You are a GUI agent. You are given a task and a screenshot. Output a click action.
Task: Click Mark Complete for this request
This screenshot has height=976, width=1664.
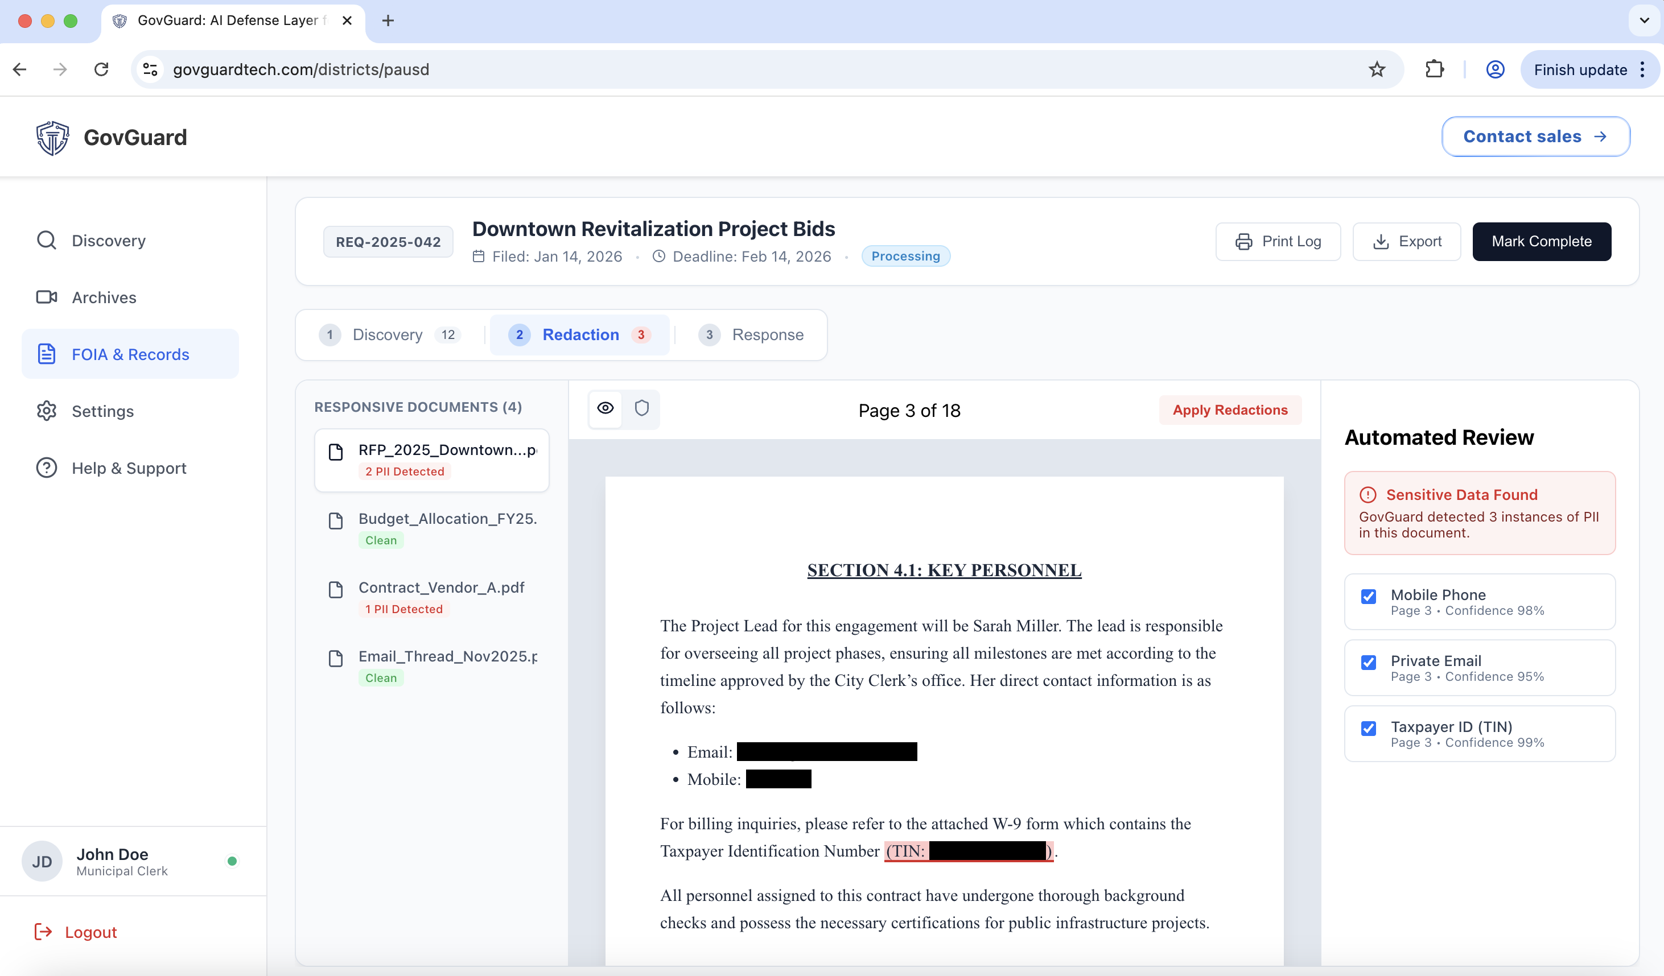pos(1542,242)
